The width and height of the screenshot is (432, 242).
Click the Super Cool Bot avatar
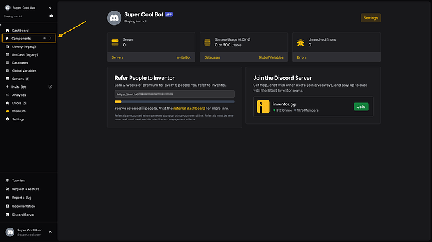114,18
